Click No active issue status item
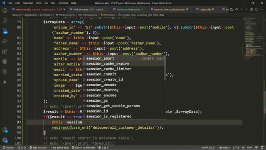Viewport: 266px width, 150px height. 59,147
